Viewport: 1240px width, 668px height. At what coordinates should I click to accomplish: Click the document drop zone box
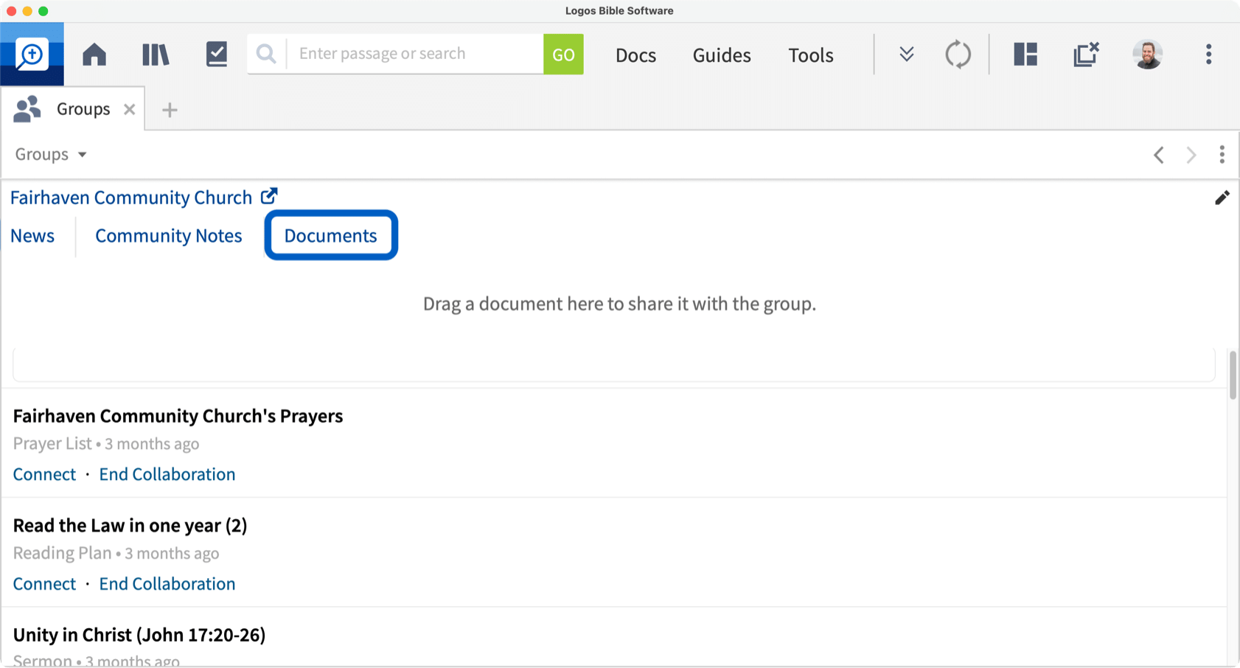click(614, 365)
